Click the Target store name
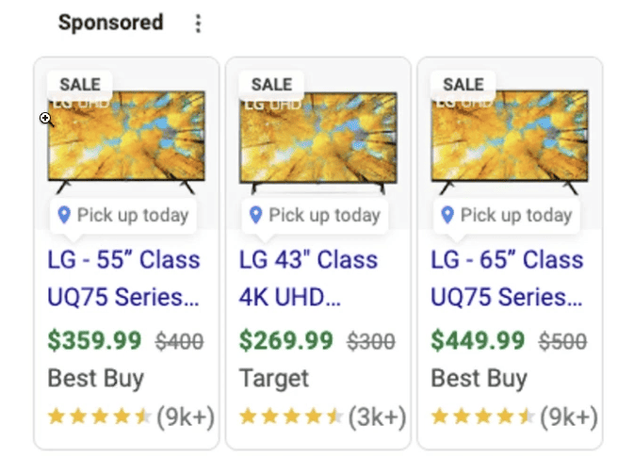The height and width of the screenshot is (458, 618). point(274,379)
